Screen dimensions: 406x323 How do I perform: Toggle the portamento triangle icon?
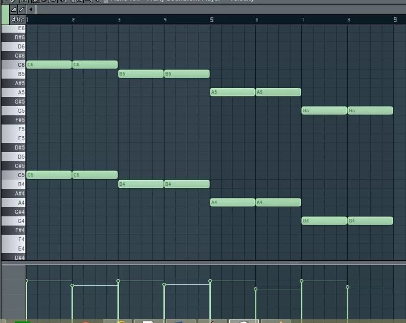pos(14,10)
